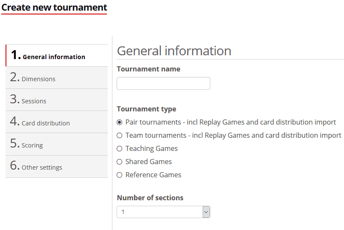This screenshot has width=344, height=230.
Task: Click the General information section heading
Action: (174, 51)
